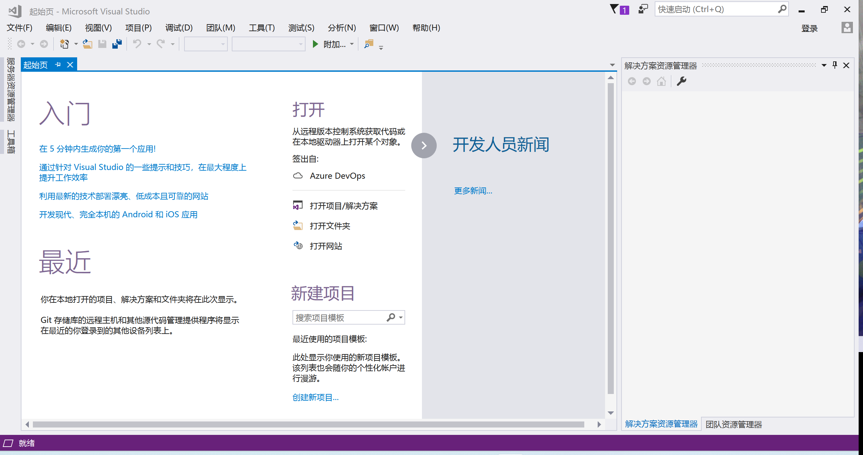Open the notifications flag icon
This screenshot has height=455, width=863.
pos(614,9)
